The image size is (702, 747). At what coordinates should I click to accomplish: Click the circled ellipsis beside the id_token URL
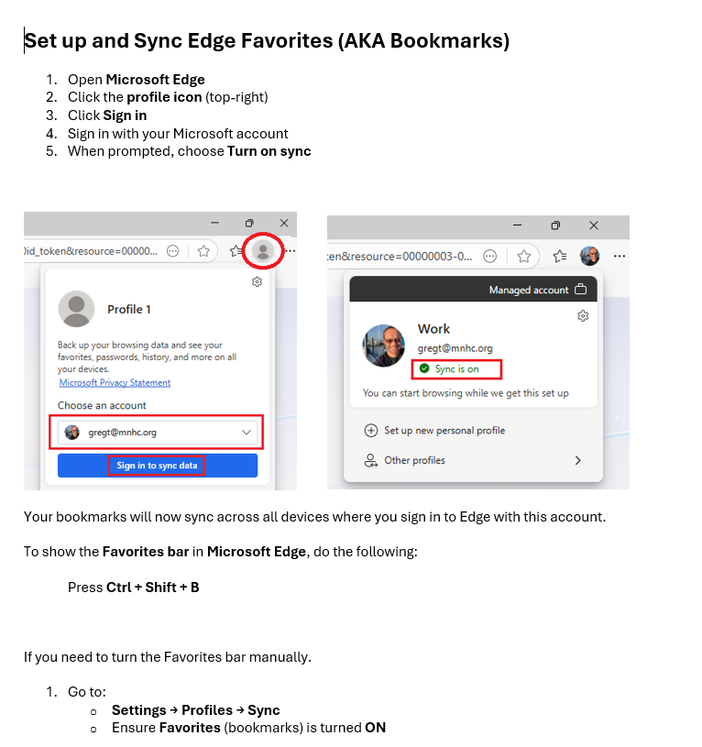coord(172,250)
